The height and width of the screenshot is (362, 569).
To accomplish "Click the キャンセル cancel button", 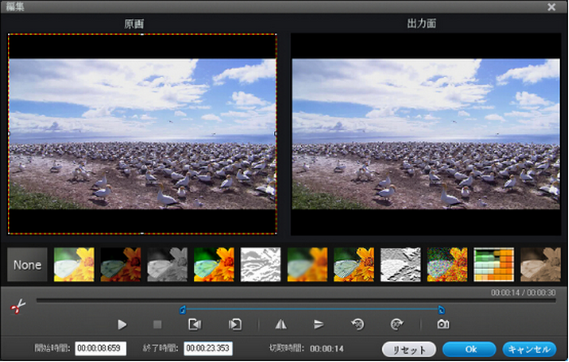I will coord(529,349).
